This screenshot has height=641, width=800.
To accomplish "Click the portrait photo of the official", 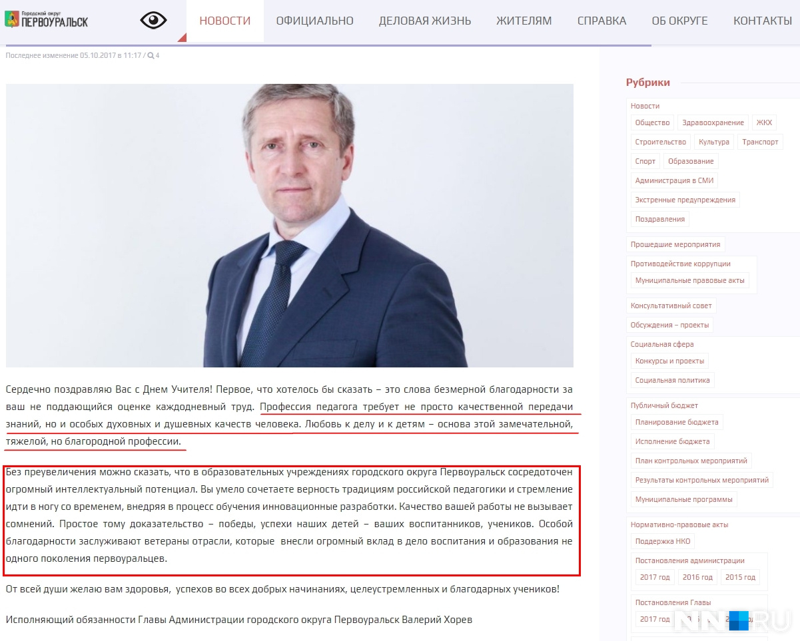I will click(290, 226).
